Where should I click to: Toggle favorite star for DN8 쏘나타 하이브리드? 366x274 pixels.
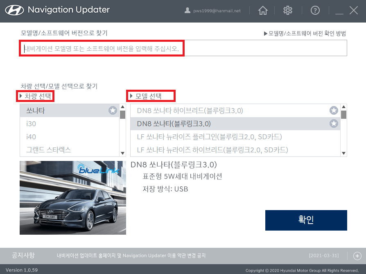334,110
